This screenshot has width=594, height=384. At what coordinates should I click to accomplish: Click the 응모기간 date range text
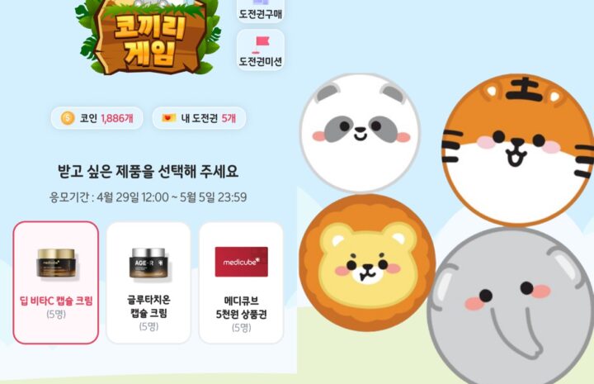pos(148,197)
